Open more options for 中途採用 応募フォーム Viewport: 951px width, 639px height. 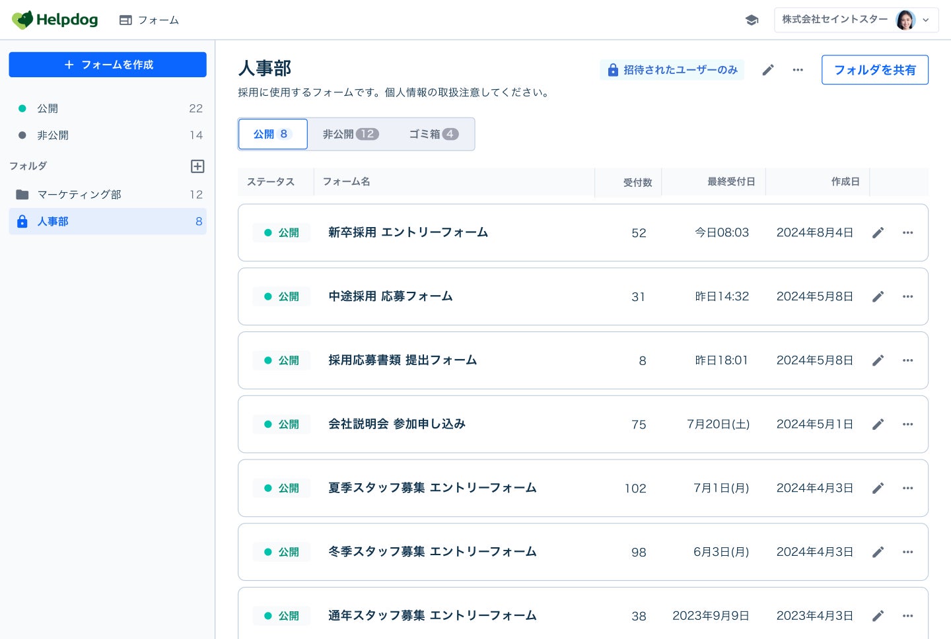[x=907, y=296]
